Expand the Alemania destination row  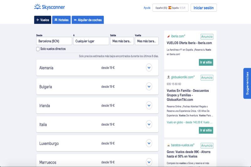[x=149, y=68]
